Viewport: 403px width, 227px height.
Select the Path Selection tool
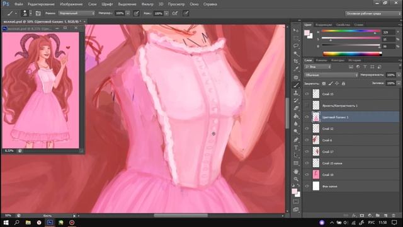(x=296, y=155)
